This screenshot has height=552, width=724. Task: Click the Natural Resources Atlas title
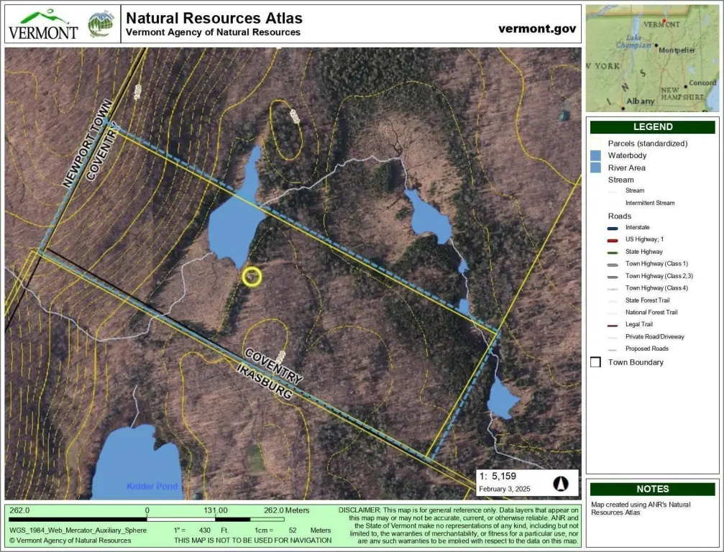coord(214,18)
